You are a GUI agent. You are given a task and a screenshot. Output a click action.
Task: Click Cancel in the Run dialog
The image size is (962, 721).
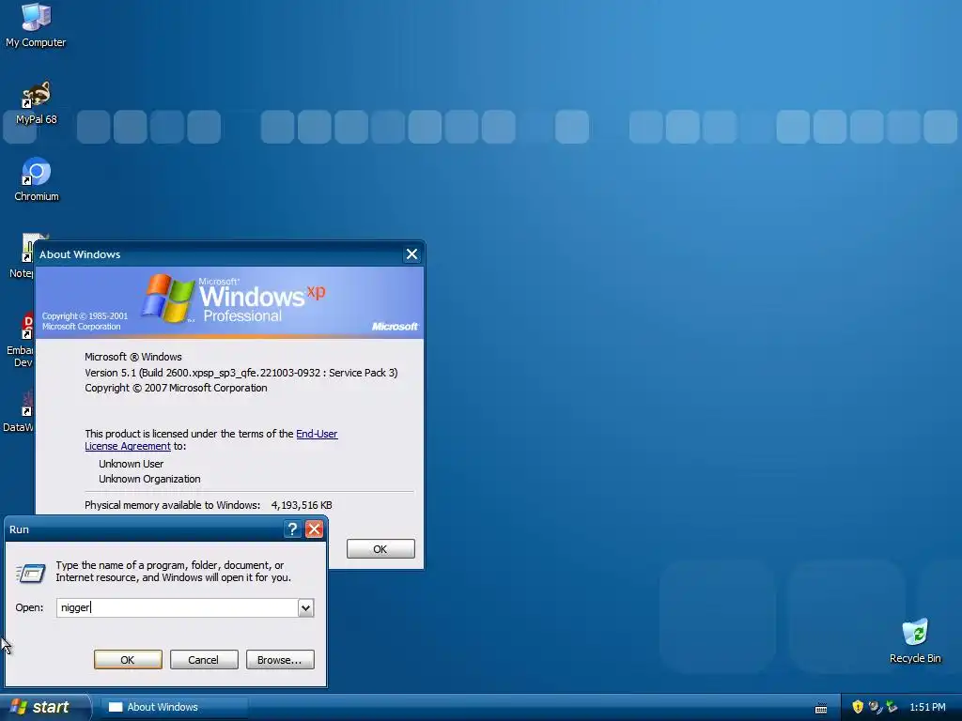[x=204, y=660]
